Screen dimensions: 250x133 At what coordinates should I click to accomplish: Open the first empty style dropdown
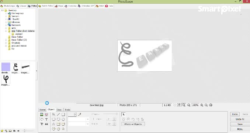coord(79,119)
